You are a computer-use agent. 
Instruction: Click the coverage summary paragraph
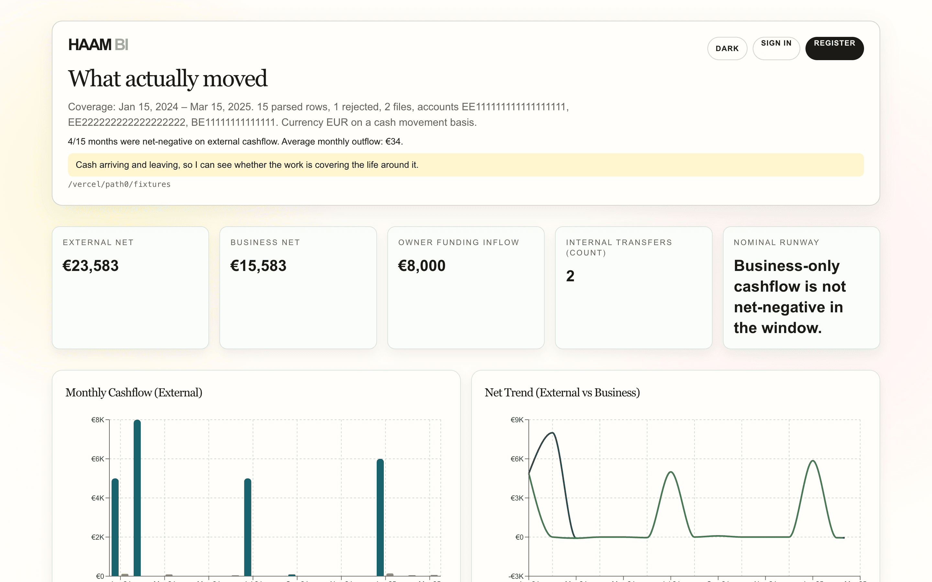(318, 114)
